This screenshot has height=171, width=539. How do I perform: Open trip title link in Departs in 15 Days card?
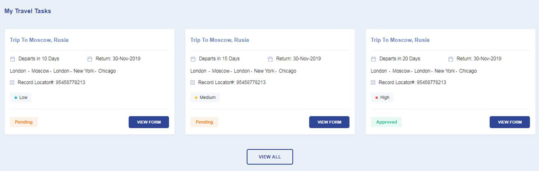[x=219, y=40]
